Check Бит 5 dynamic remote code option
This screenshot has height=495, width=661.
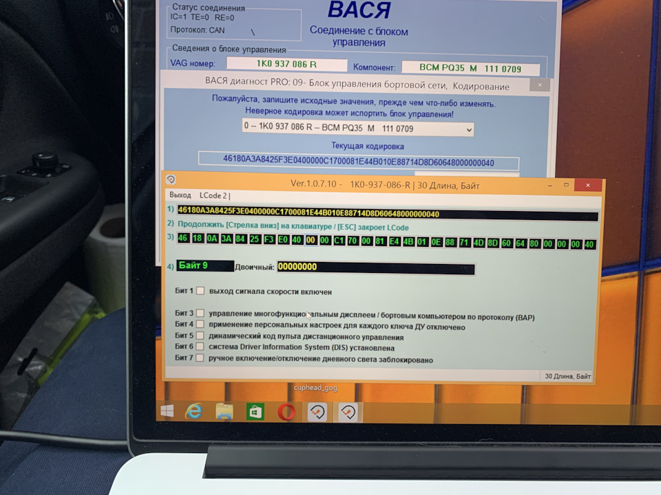(200, 335)
